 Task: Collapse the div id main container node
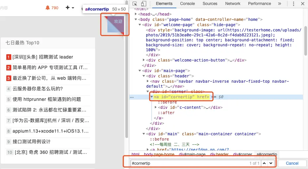click(144, 134)
